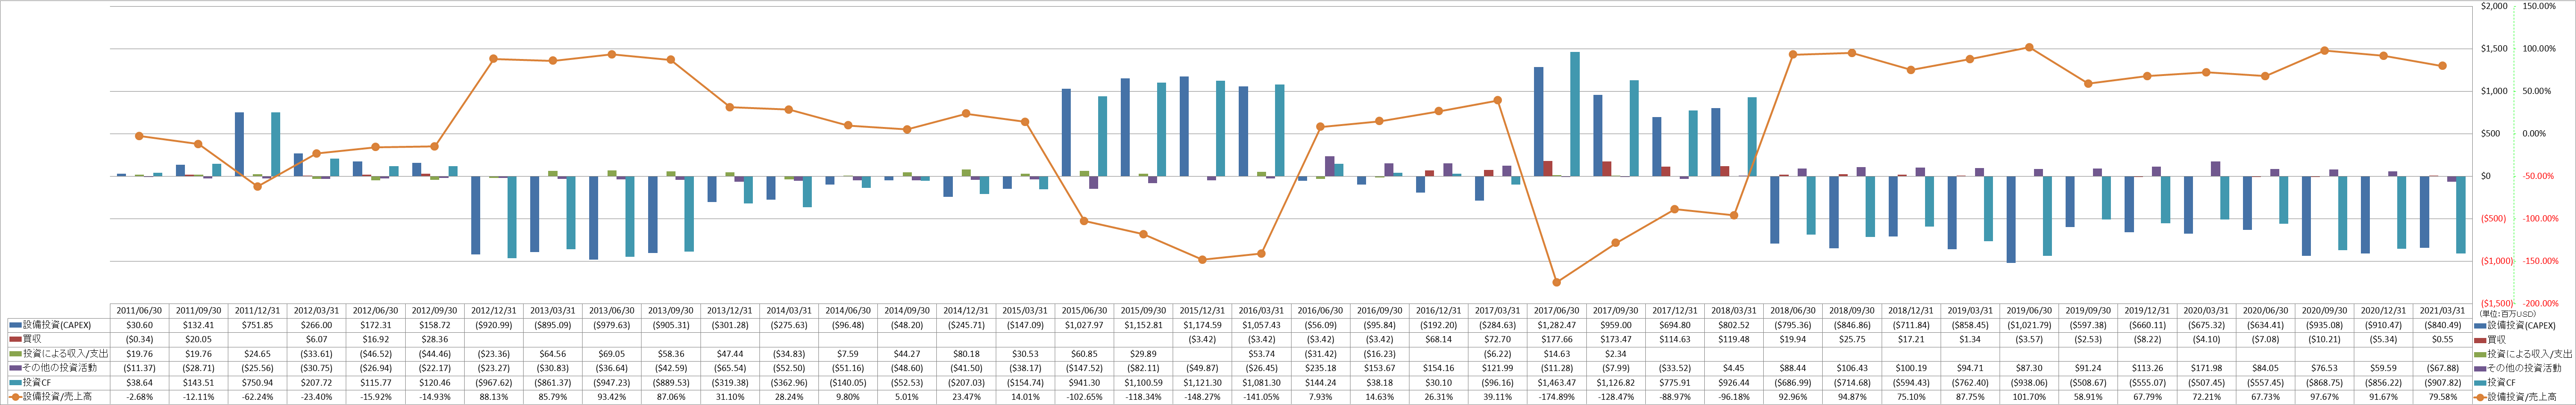
Task: Click the left legend label 買収
Action: point(31,340)
